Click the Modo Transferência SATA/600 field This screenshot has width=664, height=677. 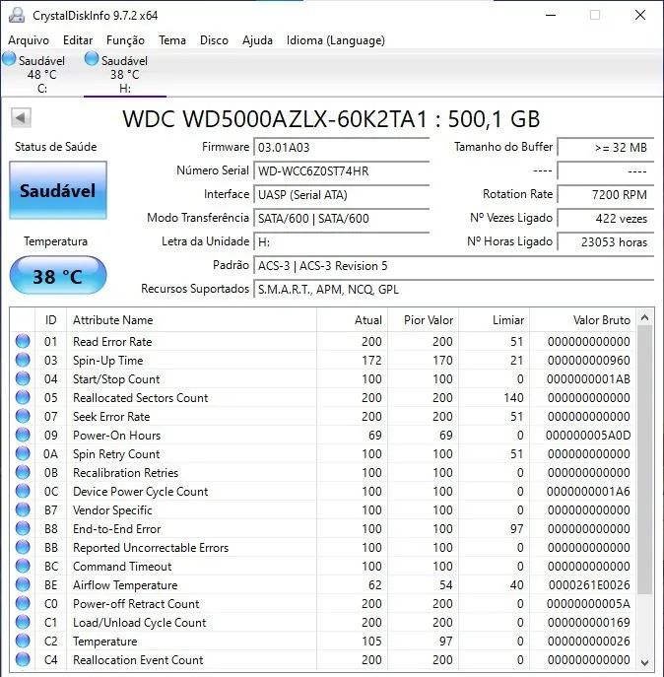[x=342, y=219]
